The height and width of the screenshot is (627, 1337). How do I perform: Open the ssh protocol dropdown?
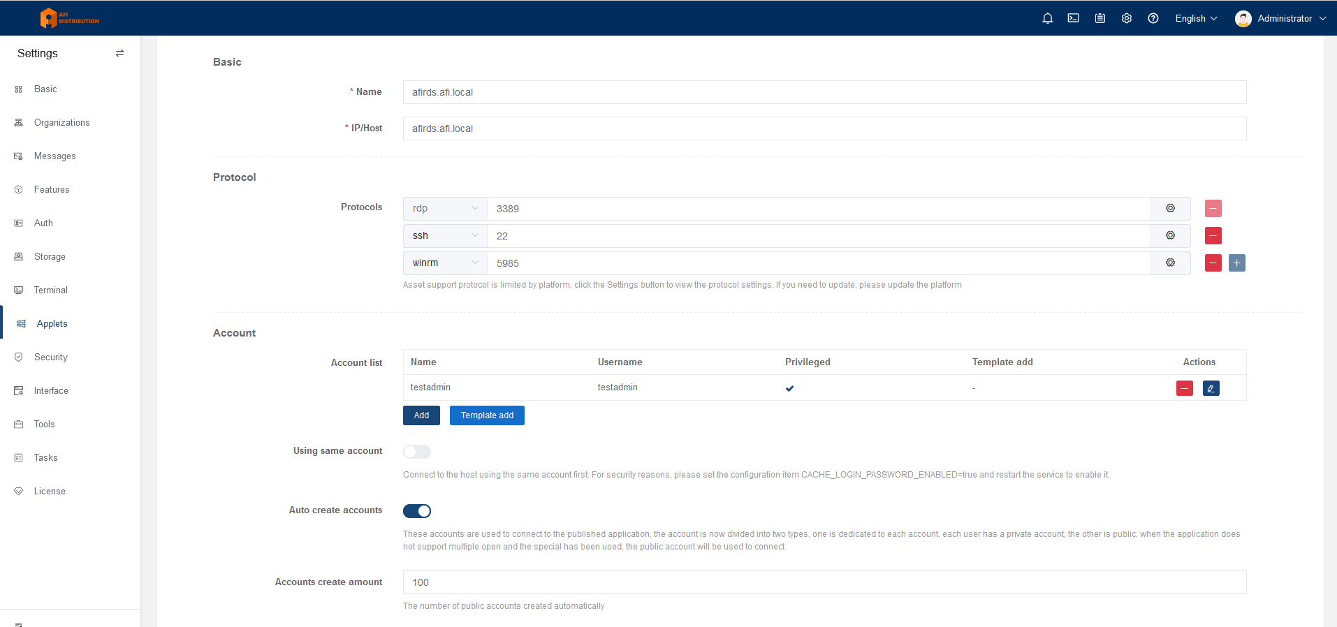coord(446,235)
